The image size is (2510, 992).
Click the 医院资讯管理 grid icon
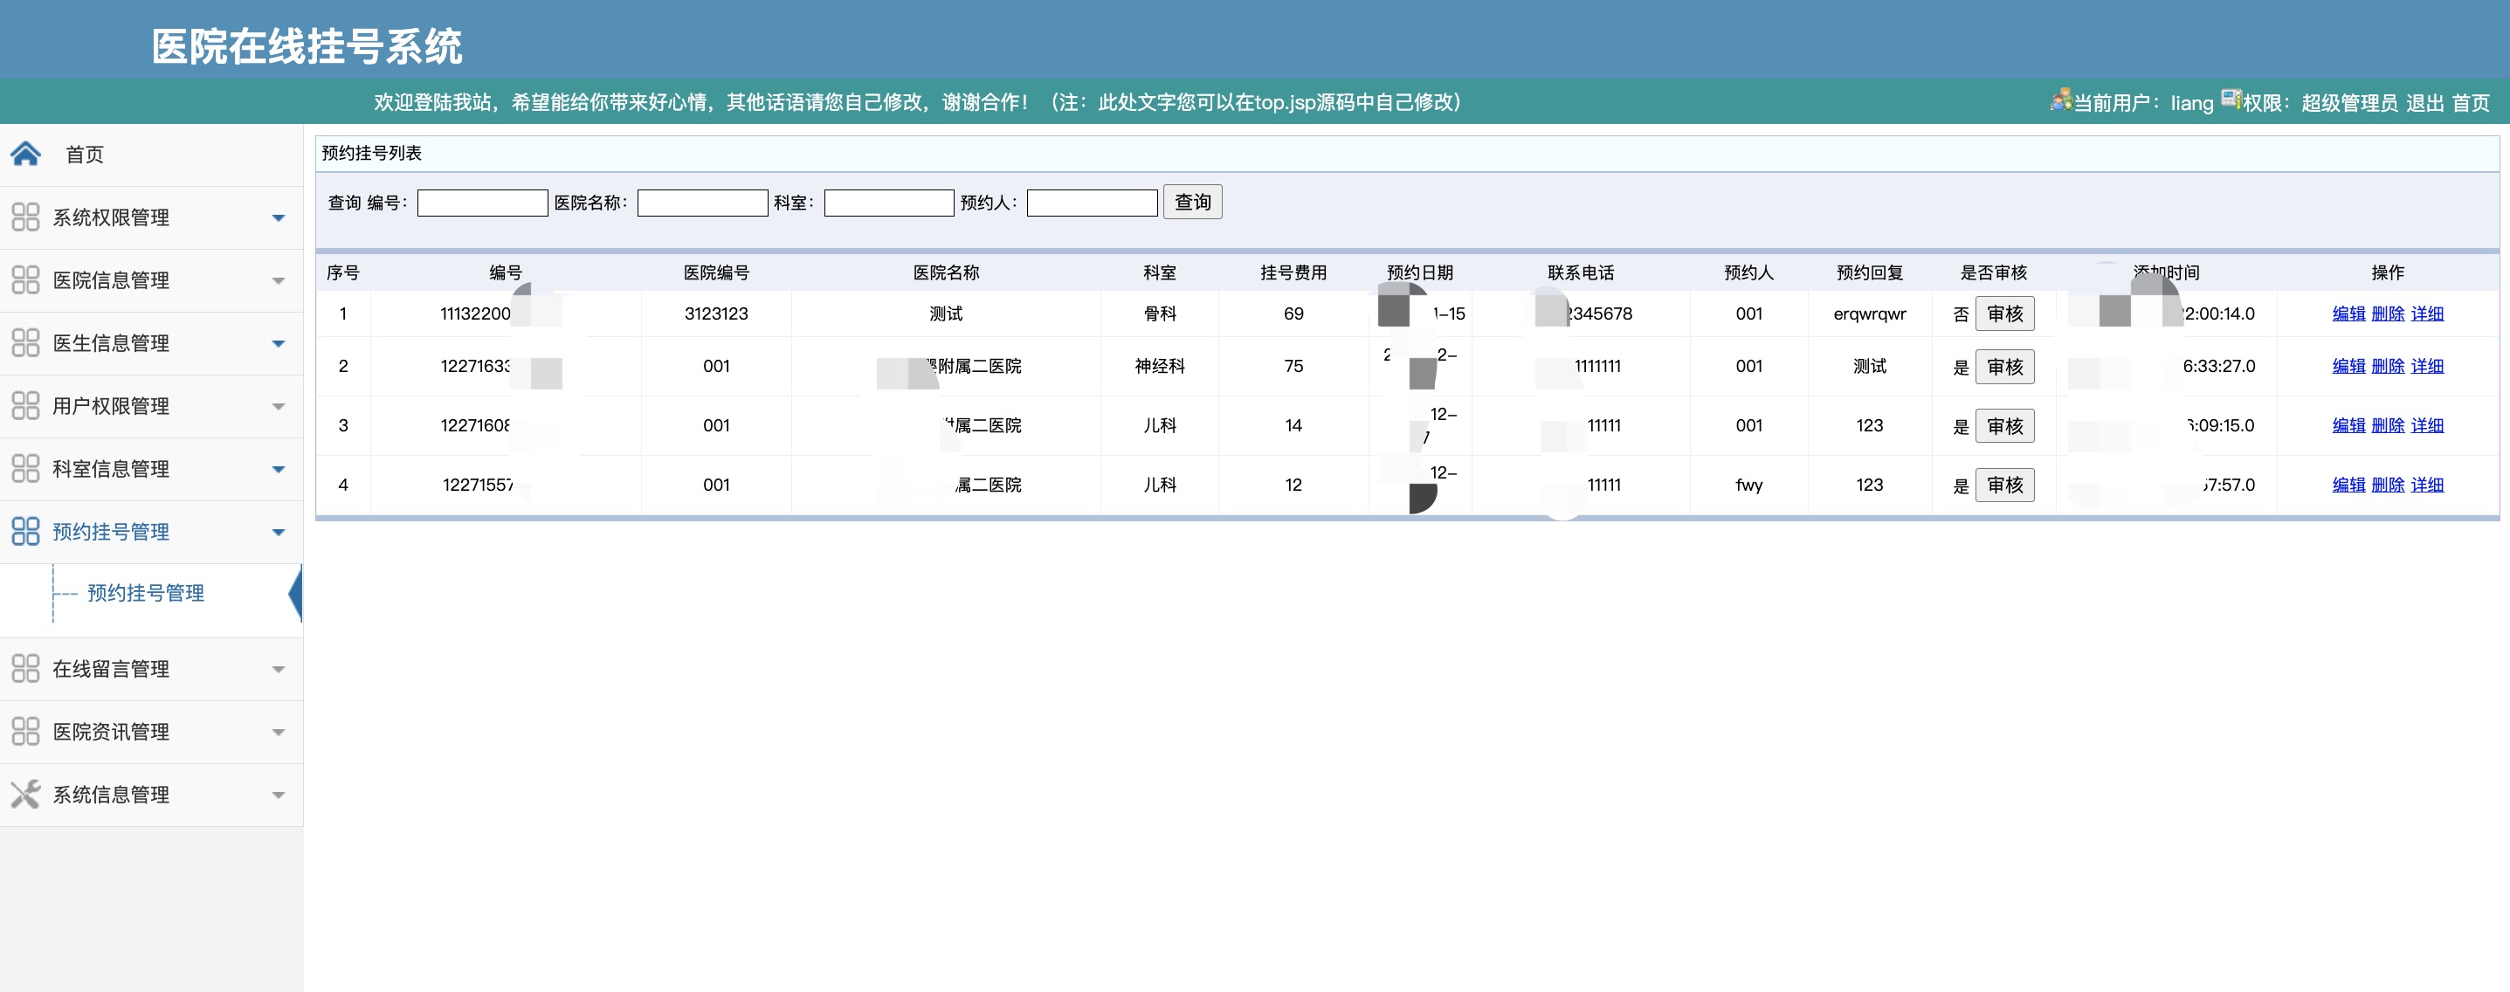(x=25, y=731)
